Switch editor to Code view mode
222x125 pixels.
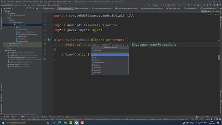click(x=204, y=11)
